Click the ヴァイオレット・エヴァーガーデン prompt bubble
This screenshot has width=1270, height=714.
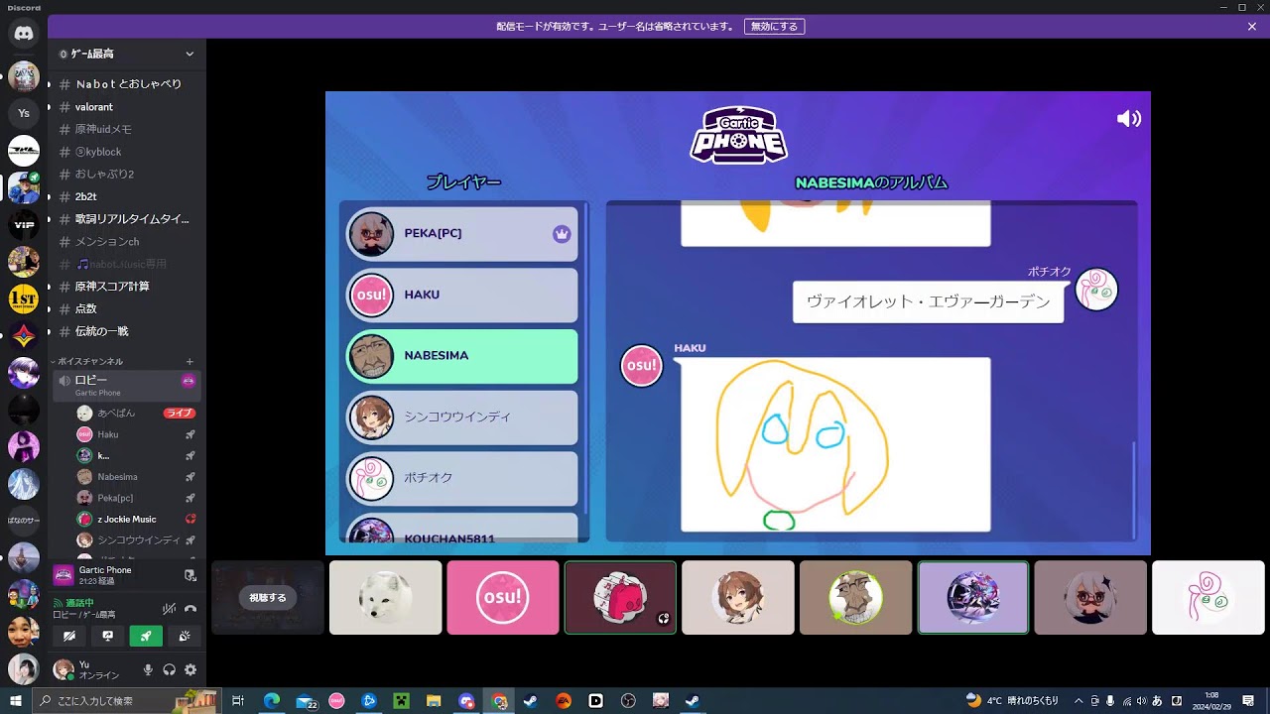[x=928, y=301]
